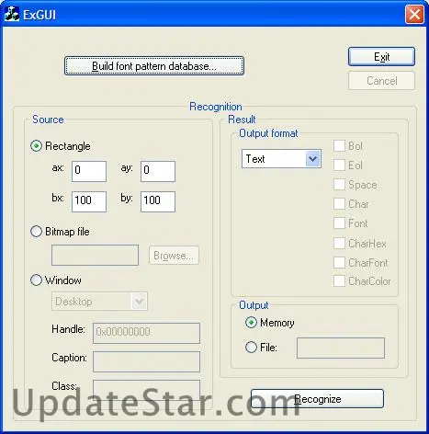The height and width of the screenshot is (434, 429).
Task: Click the bitmap file path field
Action: pos(95,255)
